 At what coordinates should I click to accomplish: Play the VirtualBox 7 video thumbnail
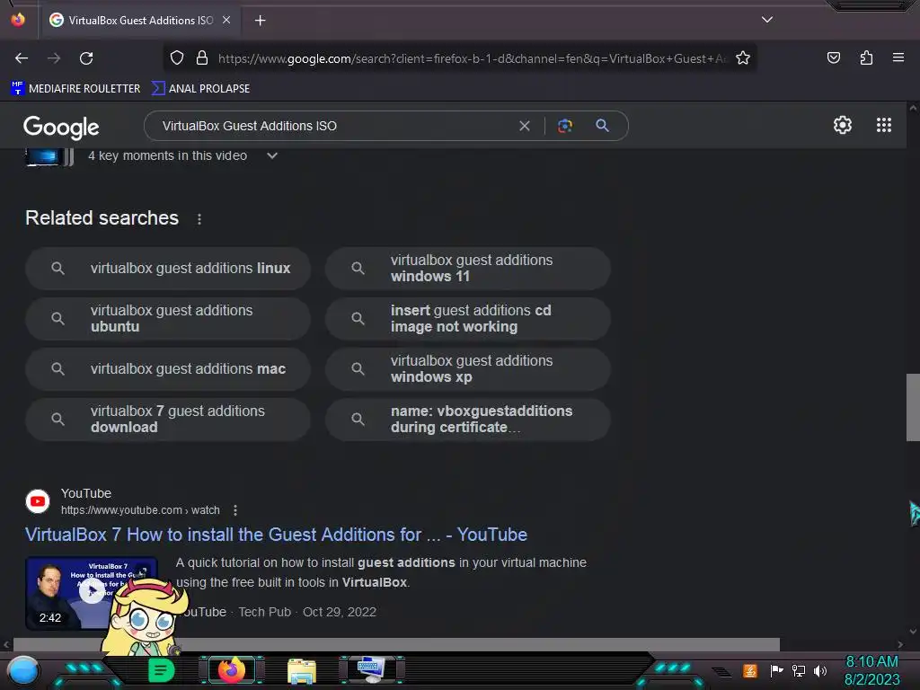[91, 593]
